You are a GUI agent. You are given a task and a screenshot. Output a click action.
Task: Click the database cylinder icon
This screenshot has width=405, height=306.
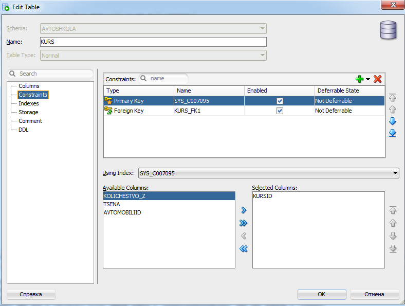point(388,30)
